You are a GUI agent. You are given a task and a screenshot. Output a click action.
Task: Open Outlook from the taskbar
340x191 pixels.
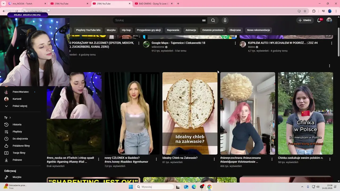point(186,187)
